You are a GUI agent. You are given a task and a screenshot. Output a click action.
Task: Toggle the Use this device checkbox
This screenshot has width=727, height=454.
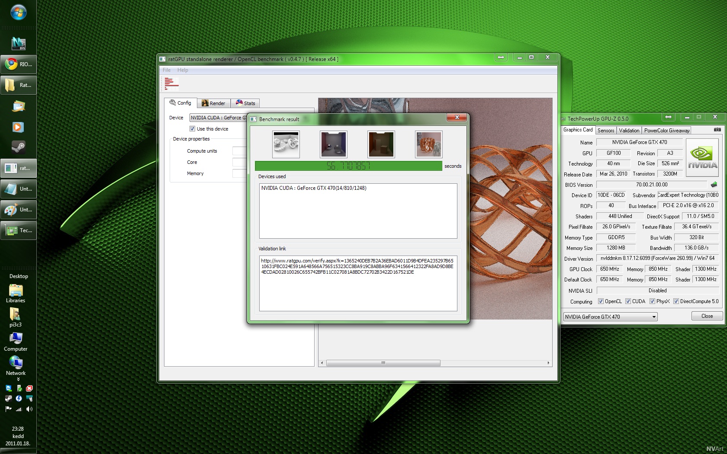[x=192, y=129]
